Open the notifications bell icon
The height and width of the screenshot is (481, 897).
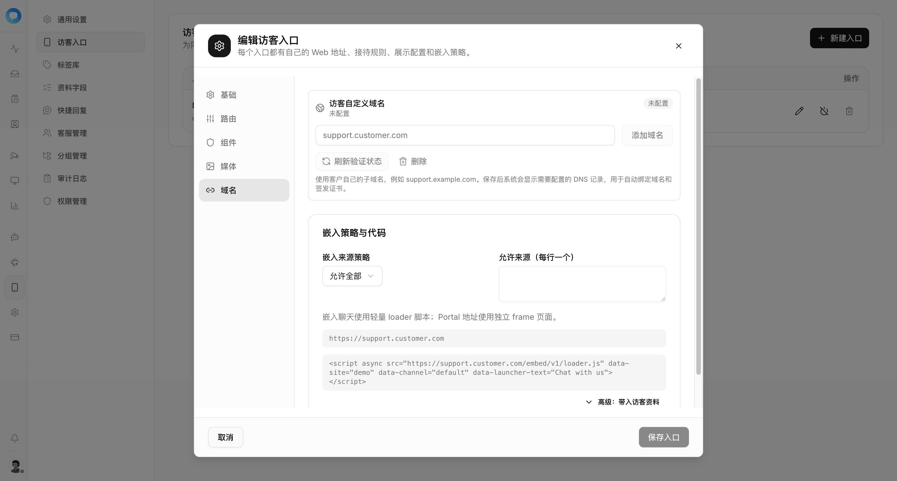(14, 438)
